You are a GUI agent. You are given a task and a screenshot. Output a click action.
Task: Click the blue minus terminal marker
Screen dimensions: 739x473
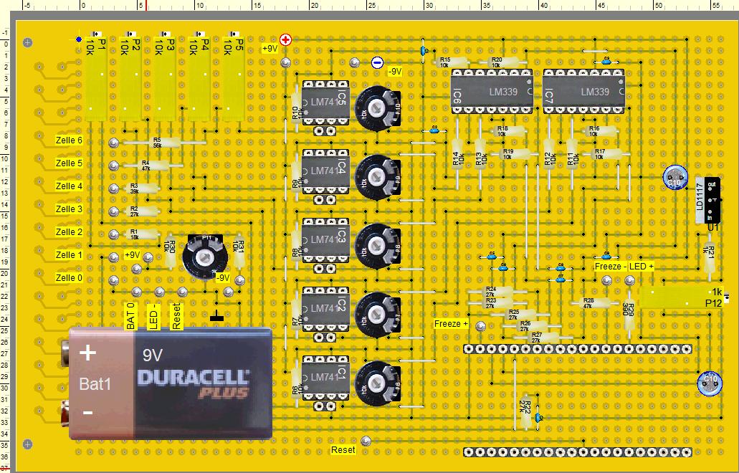pos(377,62)
